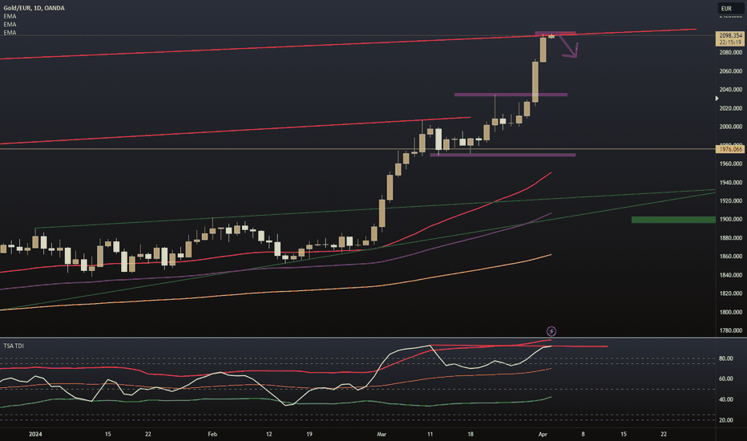
Task: Click the small arrow marker on the price axis edge
Action: point(717,98)
